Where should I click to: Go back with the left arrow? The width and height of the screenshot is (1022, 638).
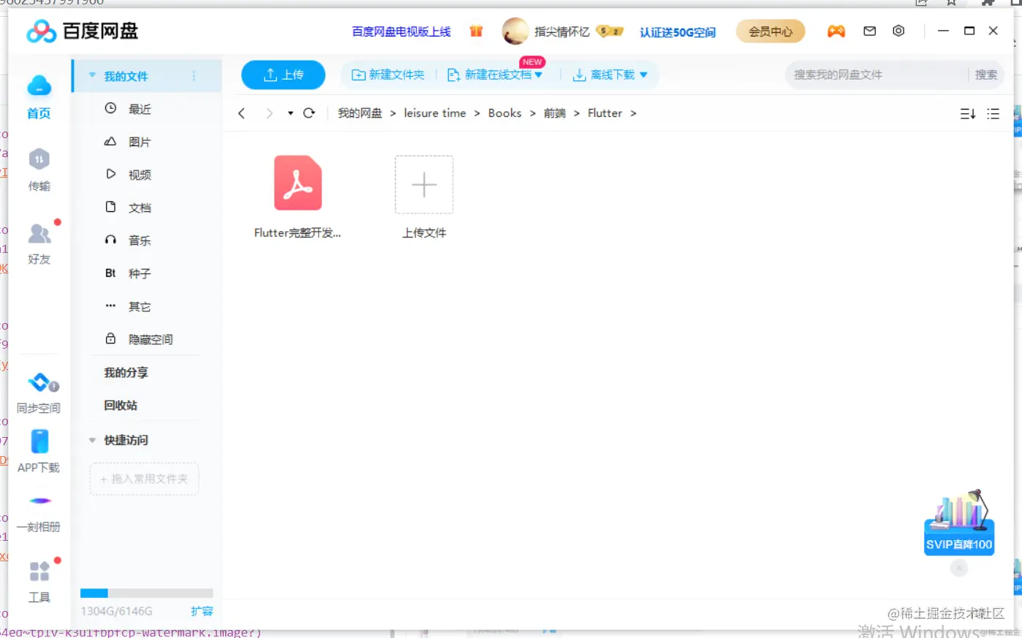tap(241, 113)
